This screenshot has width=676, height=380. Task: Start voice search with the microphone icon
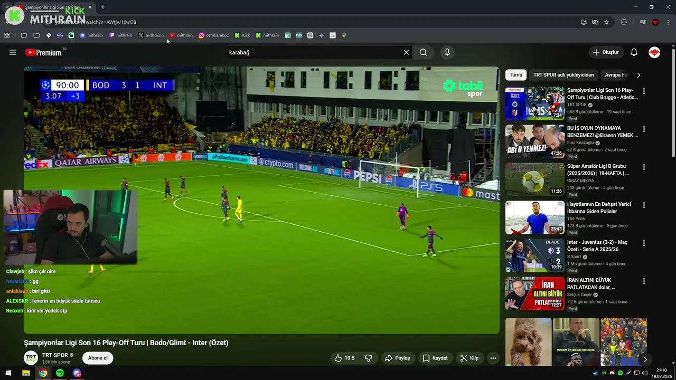[x=447, y=52]
